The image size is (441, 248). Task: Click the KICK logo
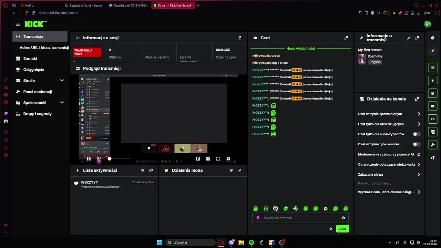coord(34,24)
